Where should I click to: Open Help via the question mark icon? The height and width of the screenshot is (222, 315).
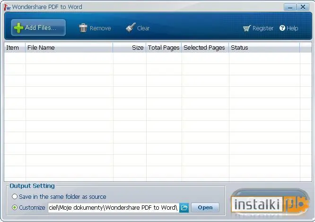(x=282, y=28)
